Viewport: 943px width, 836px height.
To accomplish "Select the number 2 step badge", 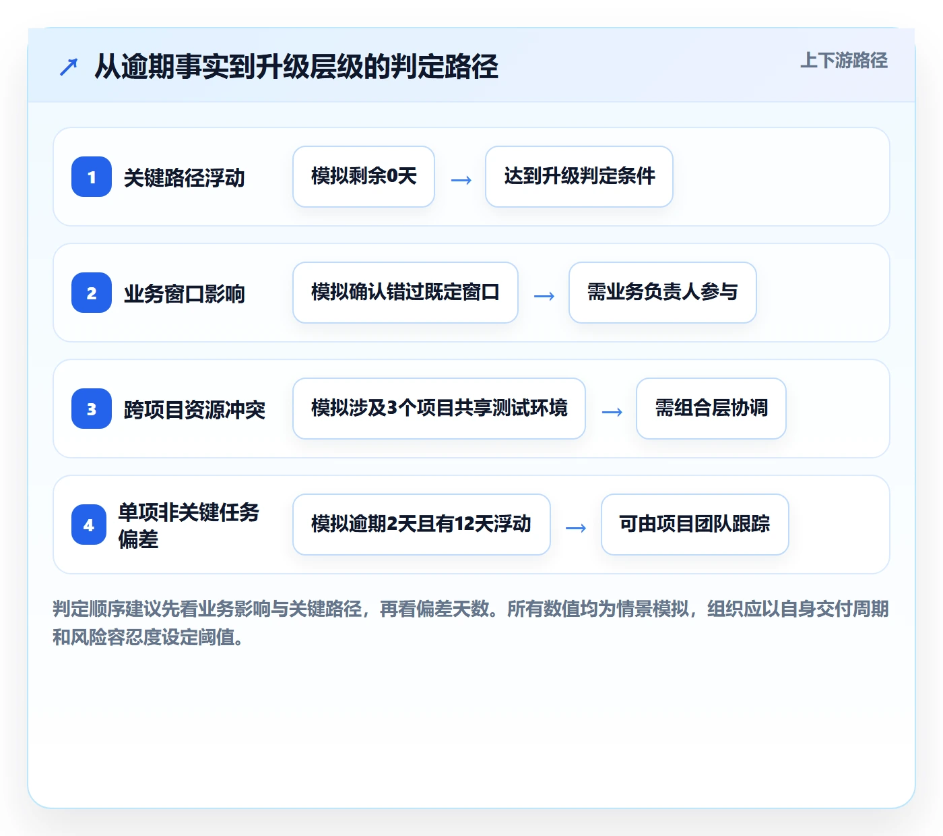I will tap(92, 293).
